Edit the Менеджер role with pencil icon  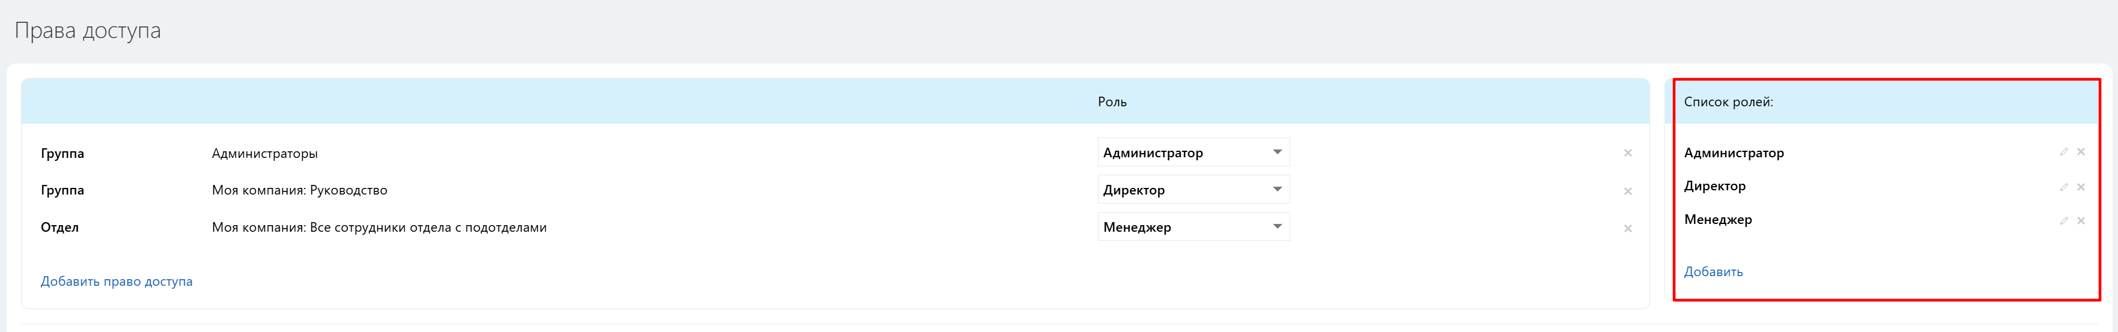2064,221
